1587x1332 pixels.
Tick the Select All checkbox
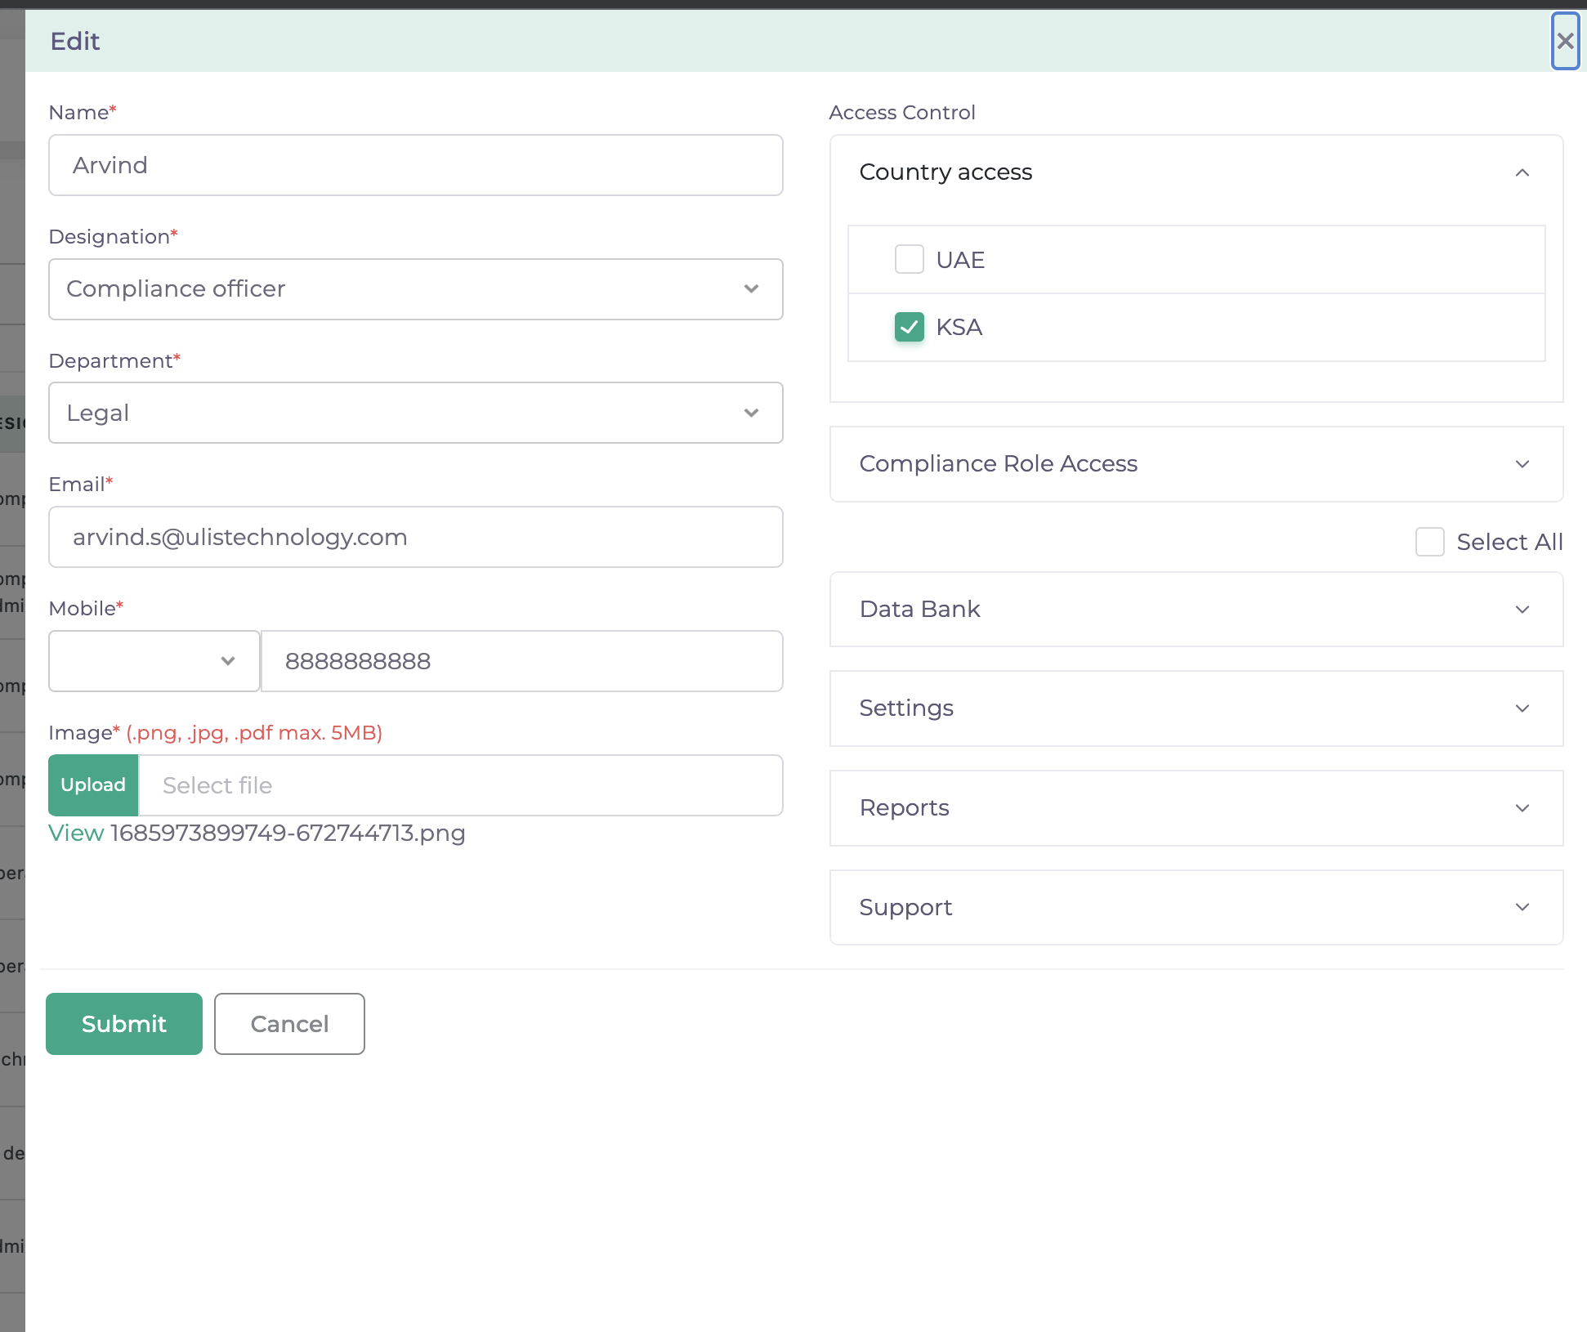point(1429,542)
